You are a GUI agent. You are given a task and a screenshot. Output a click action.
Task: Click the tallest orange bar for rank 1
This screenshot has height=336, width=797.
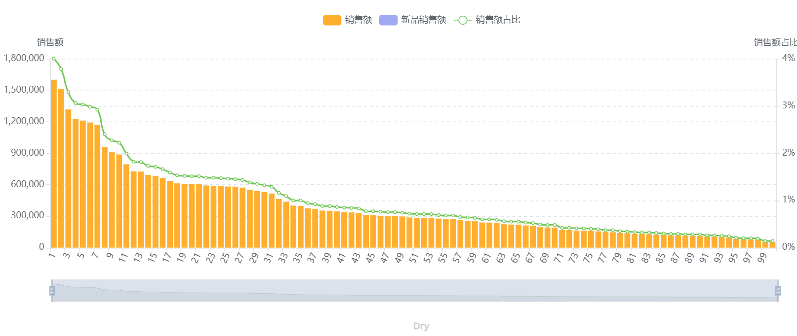[x=54, y=163]
